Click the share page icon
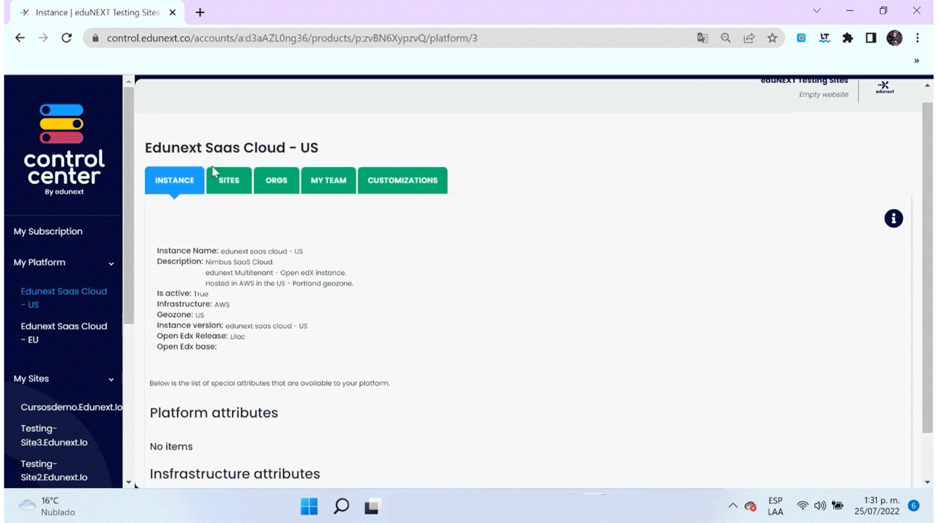This screenshot has height=523, width=940. 749,38
